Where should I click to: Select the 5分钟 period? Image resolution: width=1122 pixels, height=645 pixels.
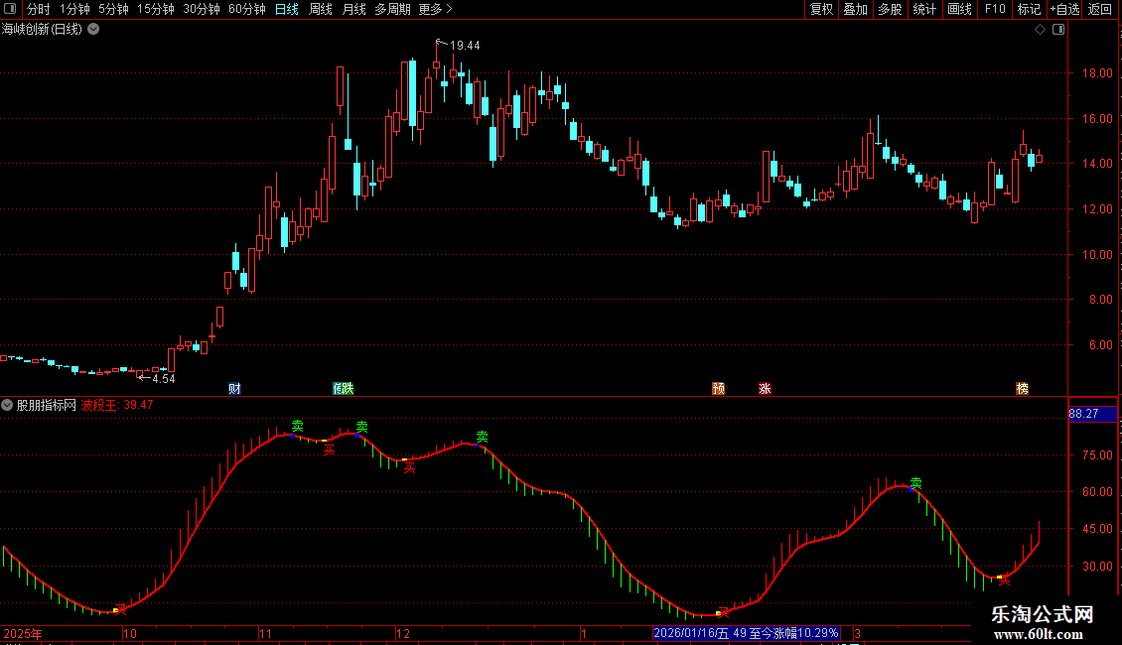pos(113,9)
